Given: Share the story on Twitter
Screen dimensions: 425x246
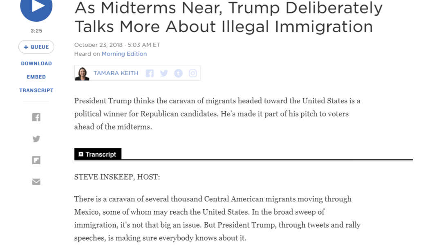Looking at the screenshot, I should point(36,139).
